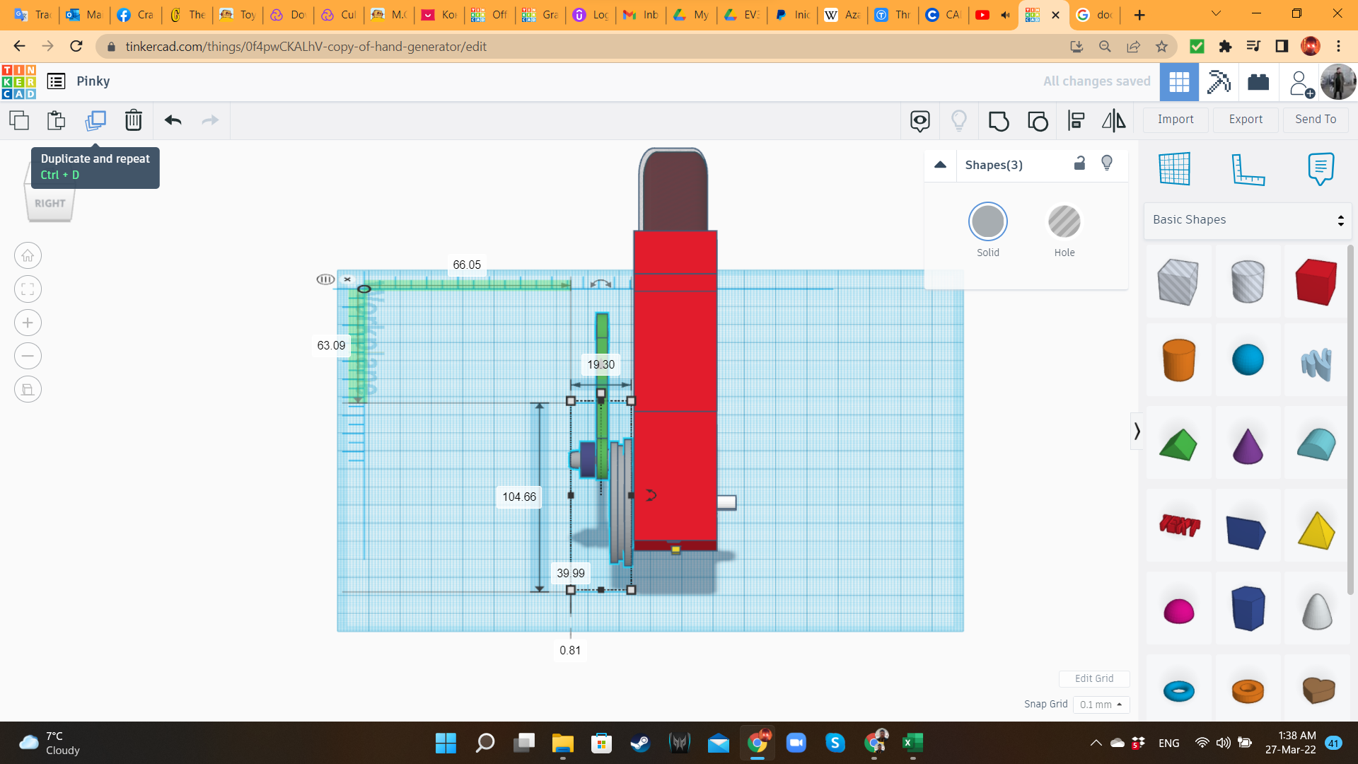Click the Group shapes icon
The image size is (1358, 764).
tap(998, 121)
